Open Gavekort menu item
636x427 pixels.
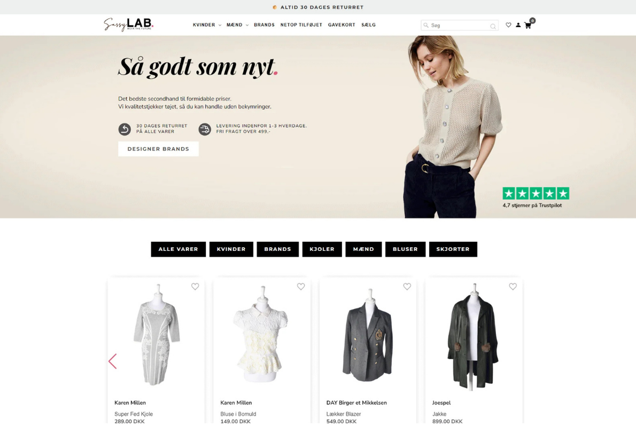(x=342, y=25)
